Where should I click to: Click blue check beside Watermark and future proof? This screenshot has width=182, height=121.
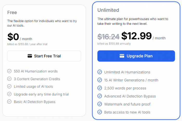pyautogui.click(x=100, y=104)
